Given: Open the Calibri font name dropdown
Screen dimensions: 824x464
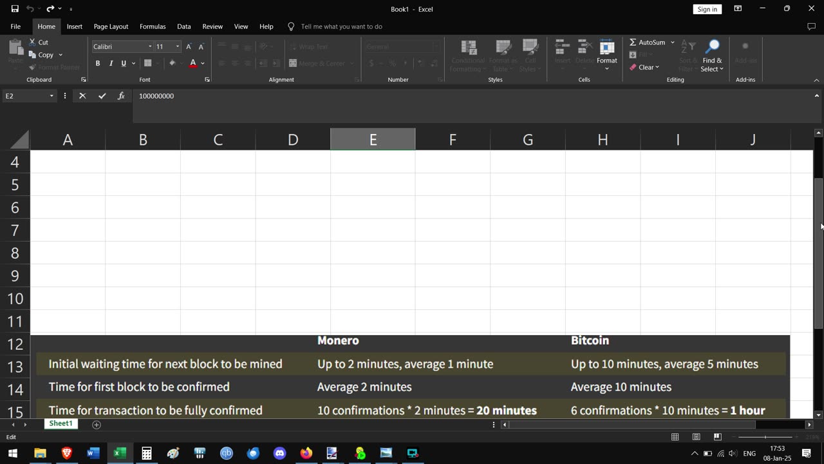Looking at the screenshot, I should [150, 46].
